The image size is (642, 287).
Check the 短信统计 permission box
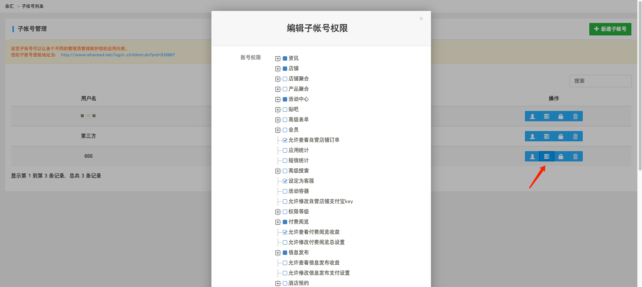coord(285,161)
